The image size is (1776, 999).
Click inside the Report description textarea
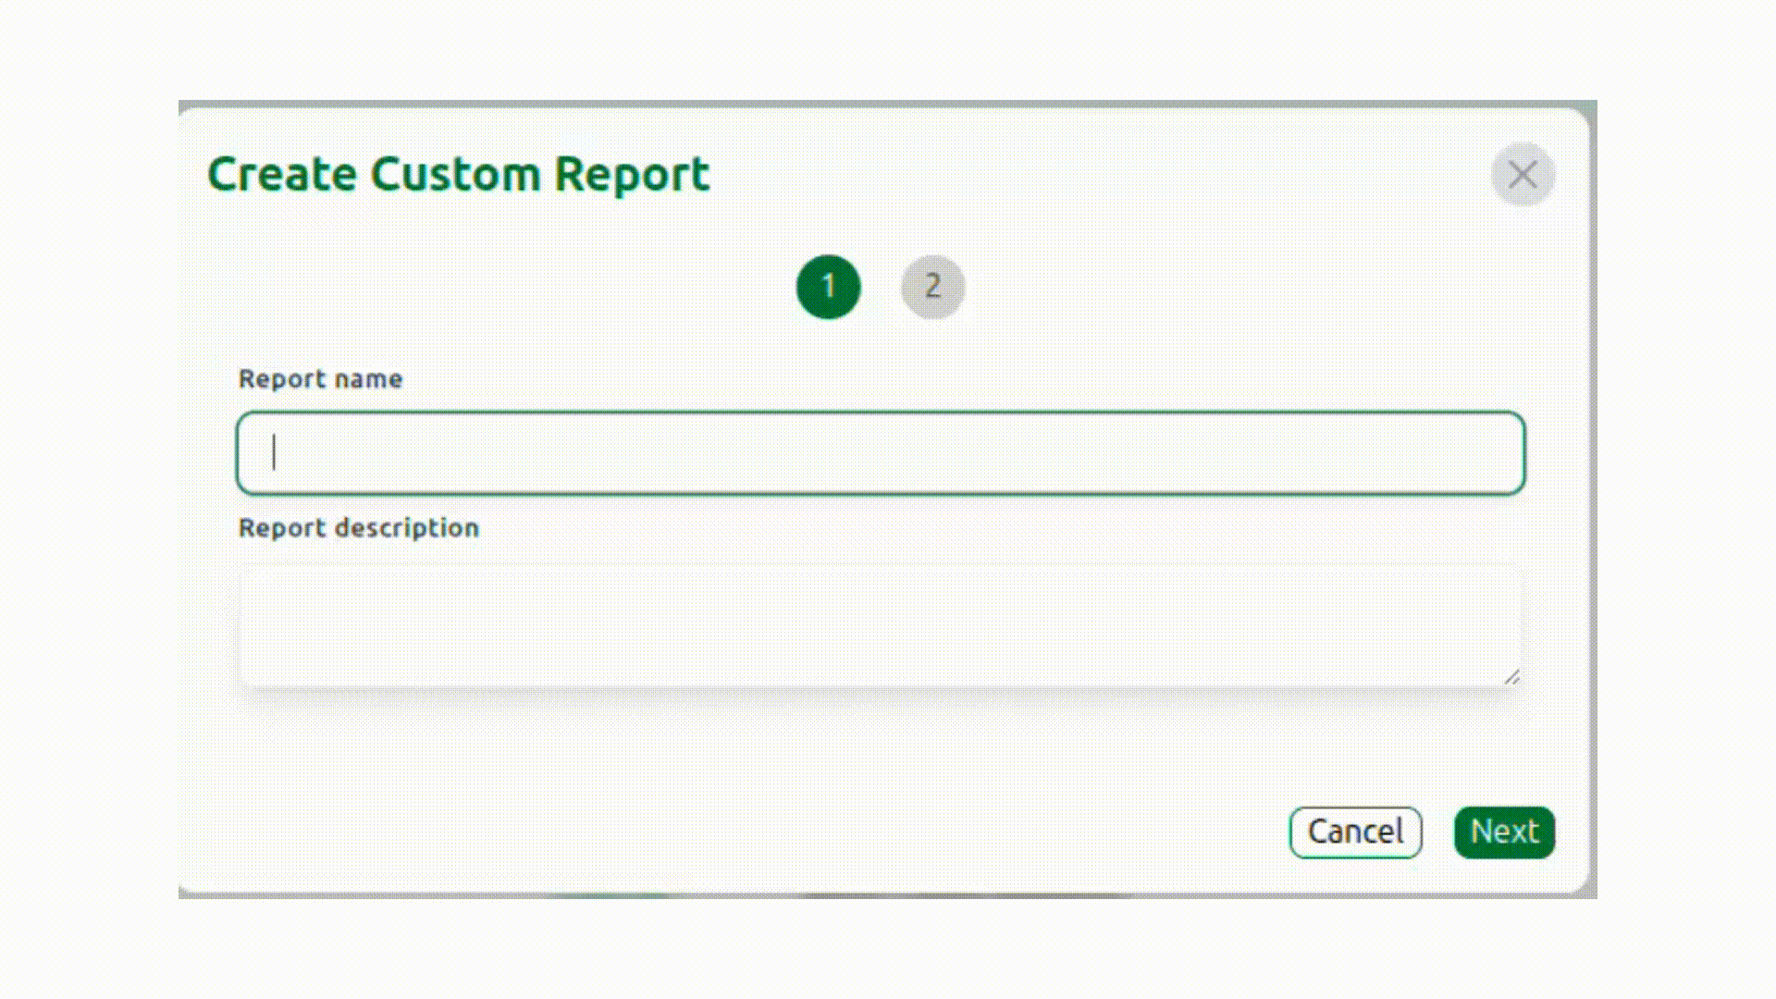tap(880, 625)
